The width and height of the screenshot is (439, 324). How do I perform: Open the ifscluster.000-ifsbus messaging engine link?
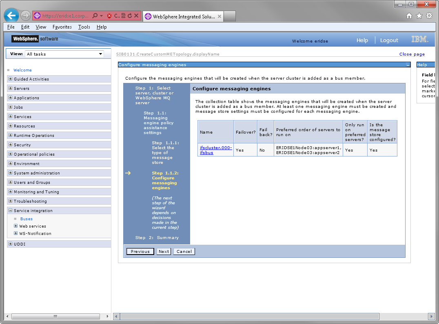(x=216, y=150)
